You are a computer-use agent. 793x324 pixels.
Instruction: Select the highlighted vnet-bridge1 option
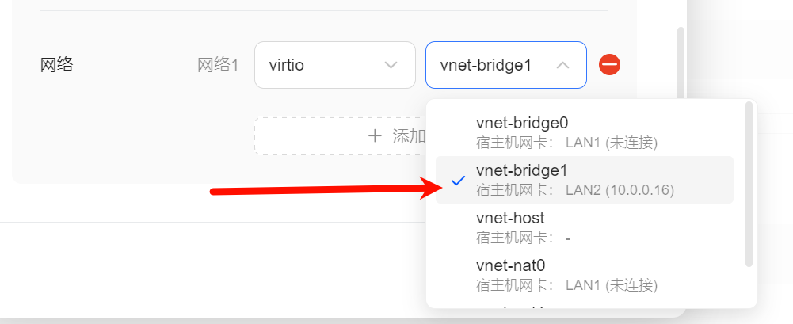pos(584,180)
